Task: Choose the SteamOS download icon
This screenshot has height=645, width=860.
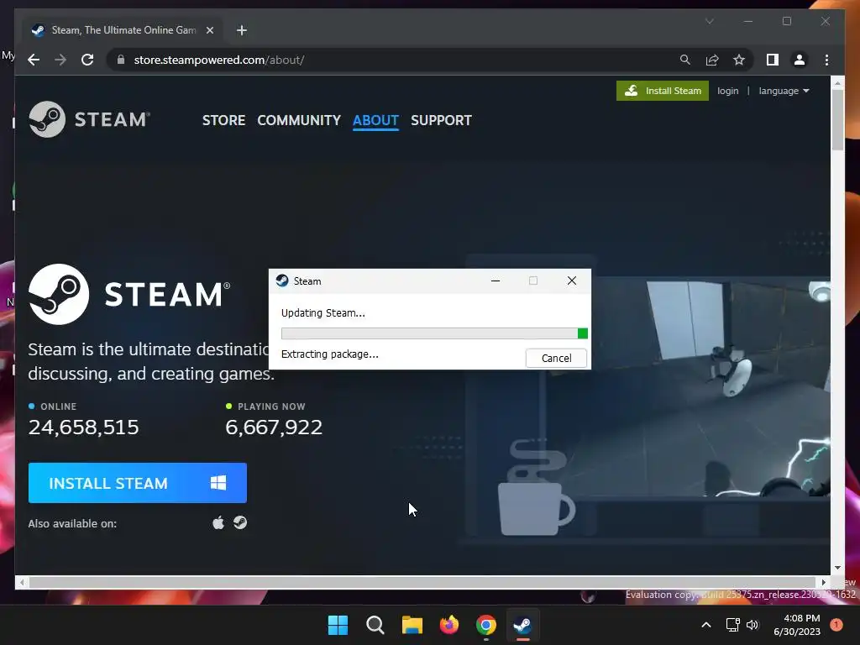Action: click(x=240, y=522)
